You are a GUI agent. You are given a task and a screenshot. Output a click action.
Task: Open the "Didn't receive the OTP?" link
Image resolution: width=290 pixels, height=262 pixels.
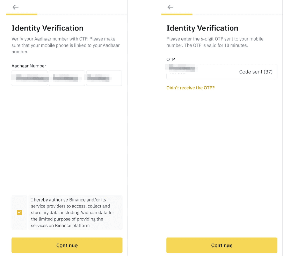[x=190, y=88]
